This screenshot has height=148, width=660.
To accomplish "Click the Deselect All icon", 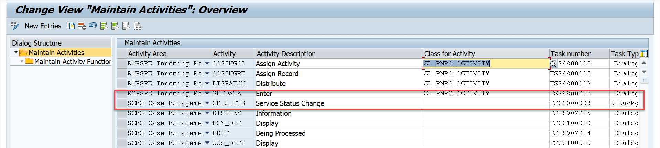I will click(x=126, y=26).
